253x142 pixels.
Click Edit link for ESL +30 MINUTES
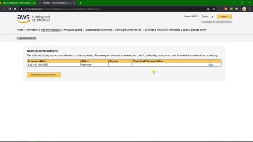211,65
